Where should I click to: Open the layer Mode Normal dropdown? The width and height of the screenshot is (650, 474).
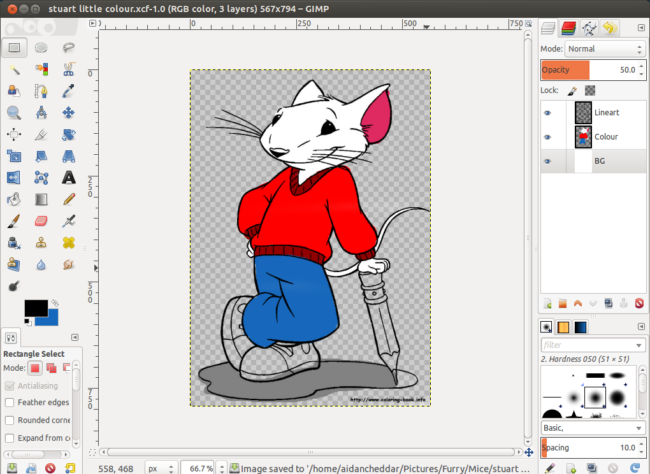point(605,49)
